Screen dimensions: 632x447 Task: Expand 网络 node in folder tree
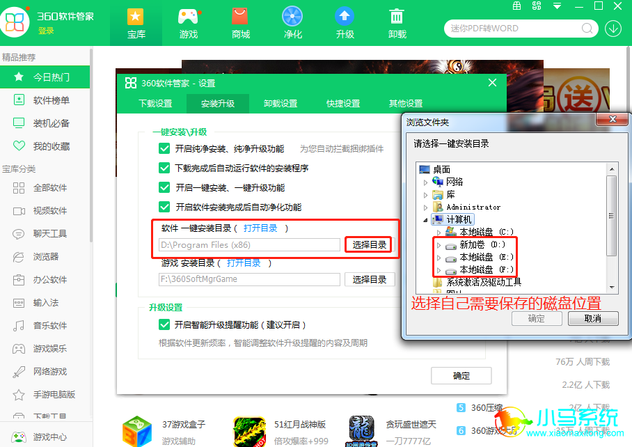pos(426,182)
